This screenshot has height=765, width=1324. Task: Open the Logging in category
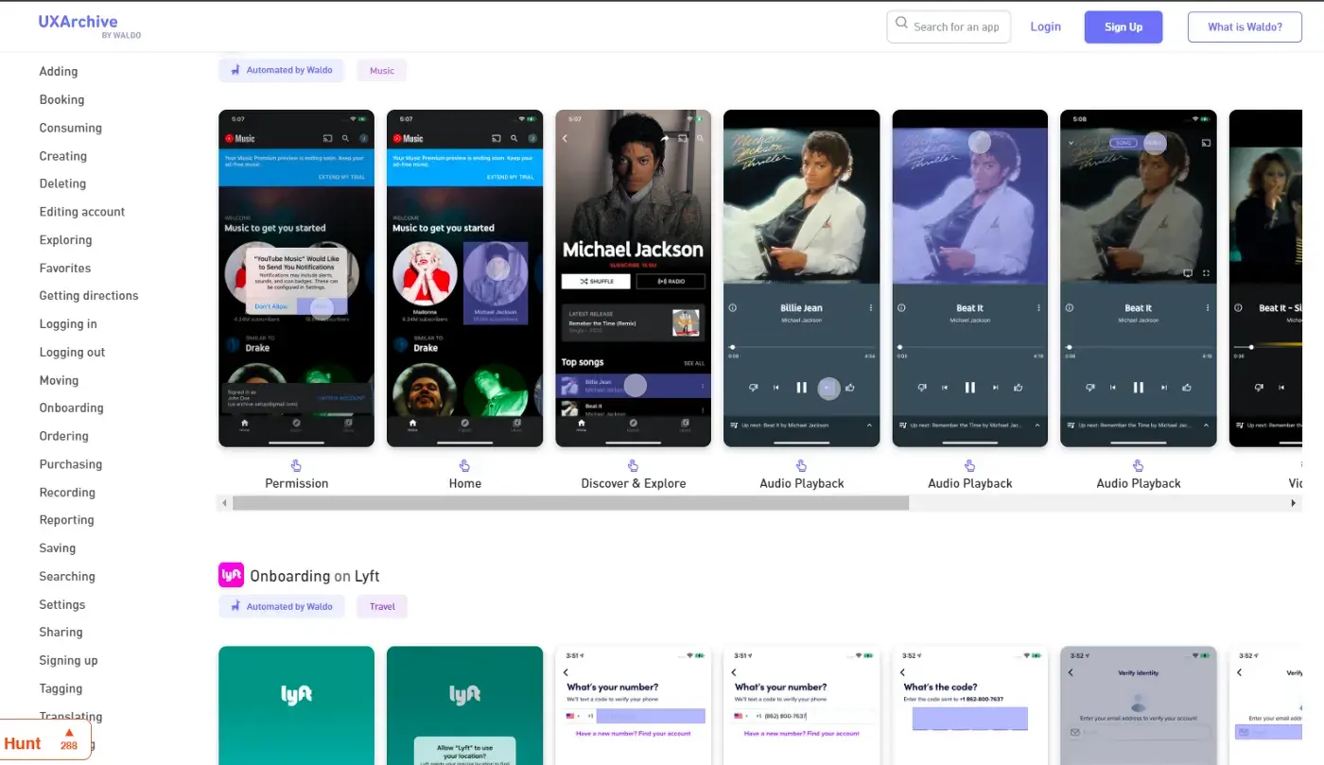[x=68, y=323]
